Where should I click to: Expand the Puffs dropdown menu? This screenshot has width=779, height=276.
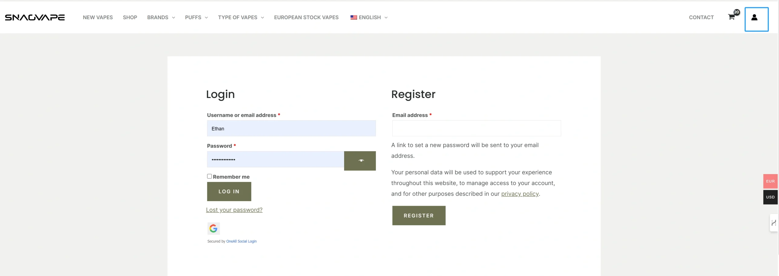click(196, 17)
